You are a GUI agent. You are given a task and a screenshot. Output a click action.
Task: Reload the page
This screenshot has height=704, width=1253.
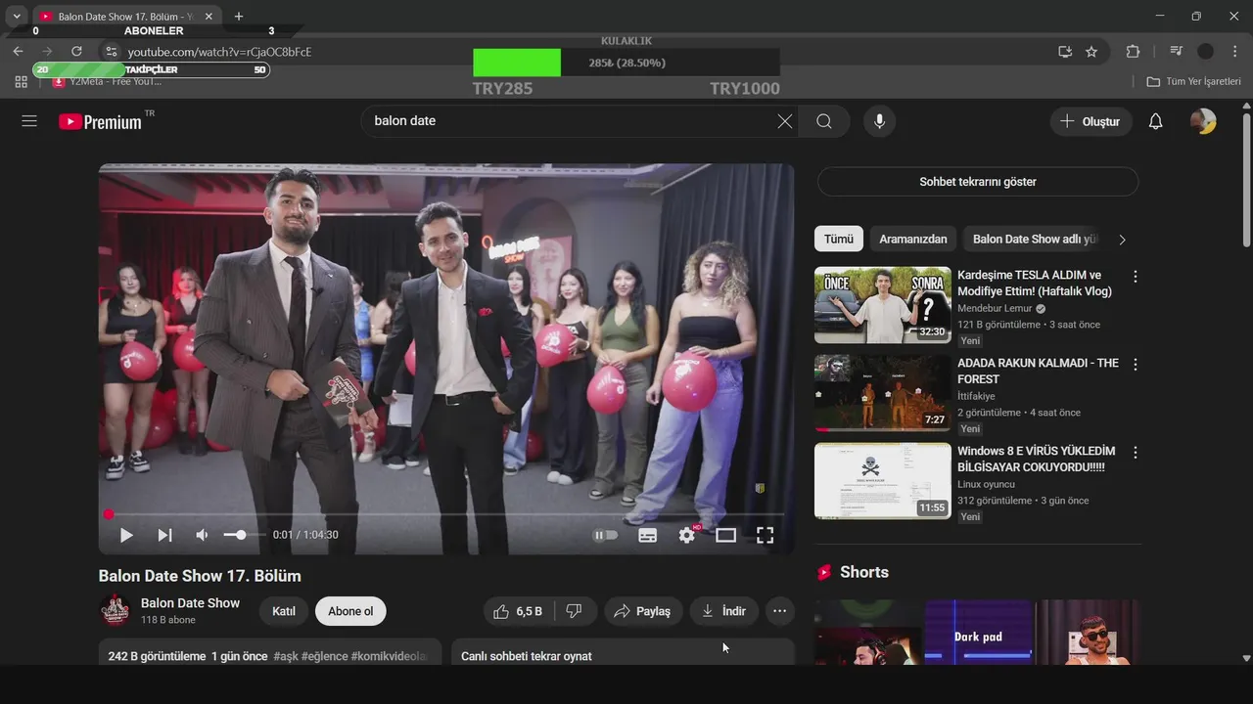point(76,51)
